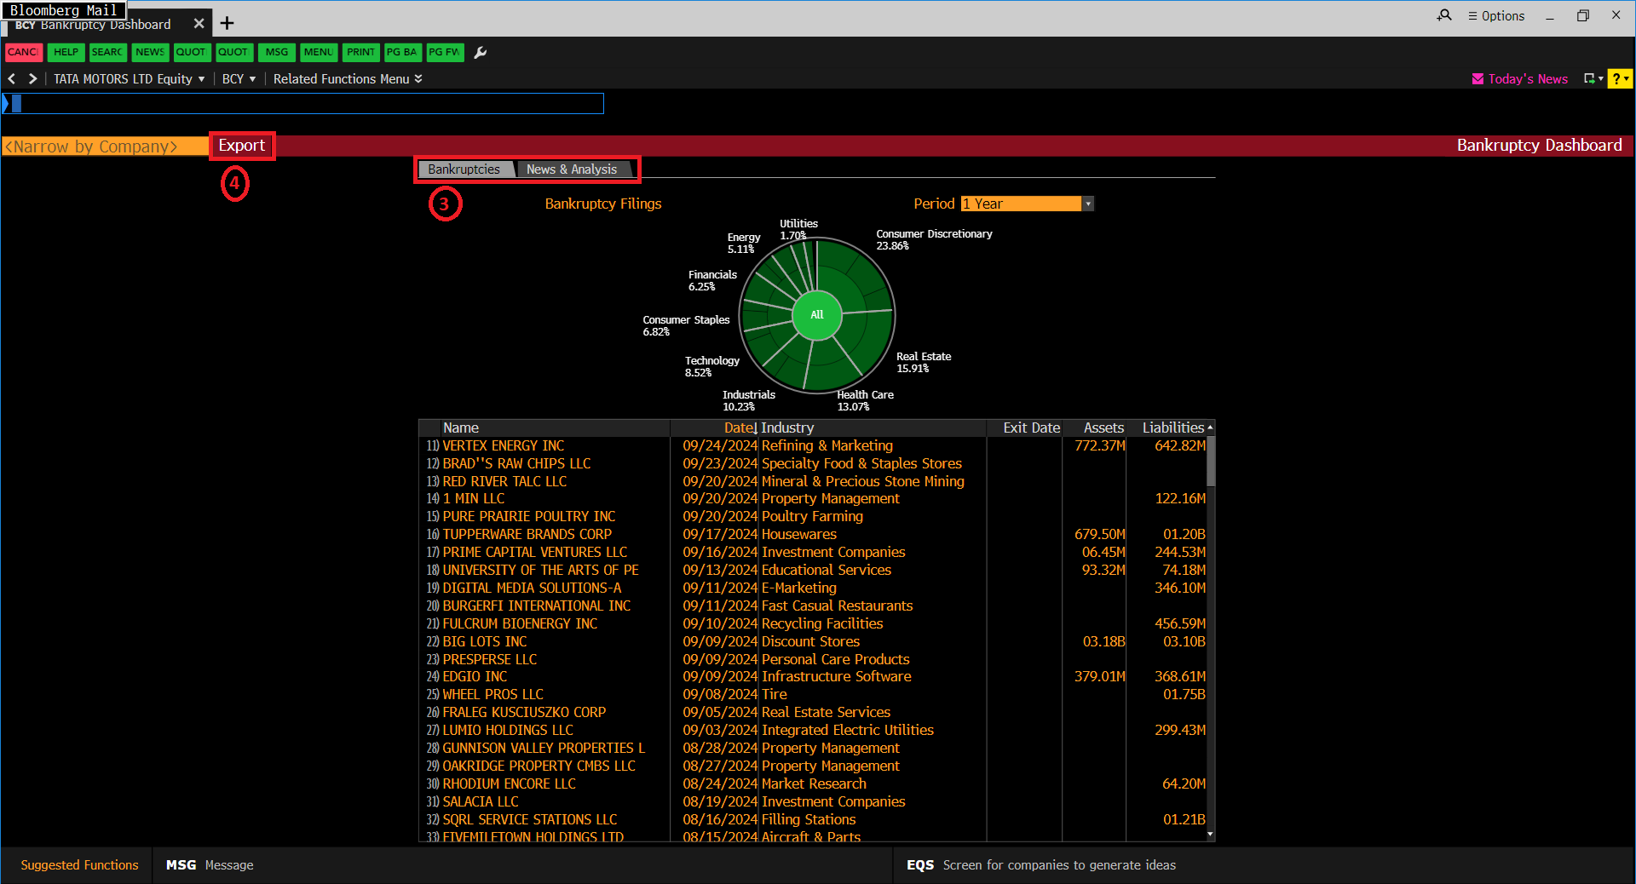1636x884 pixels.
Task: Open the EQS screening suggestion
Action: pos(1041,864)
